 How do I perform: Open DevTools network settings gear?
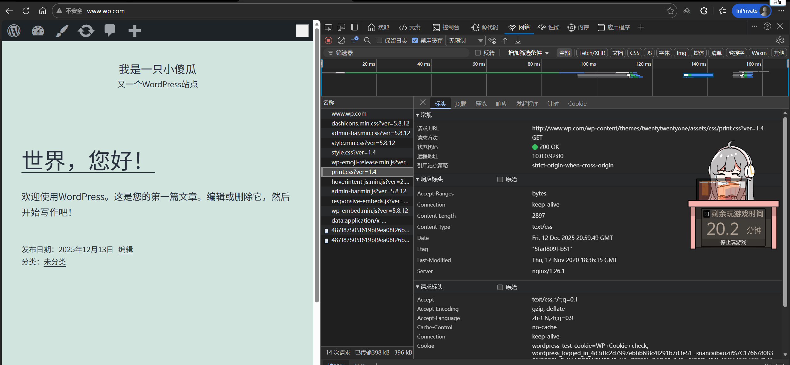tap(780, 40)
